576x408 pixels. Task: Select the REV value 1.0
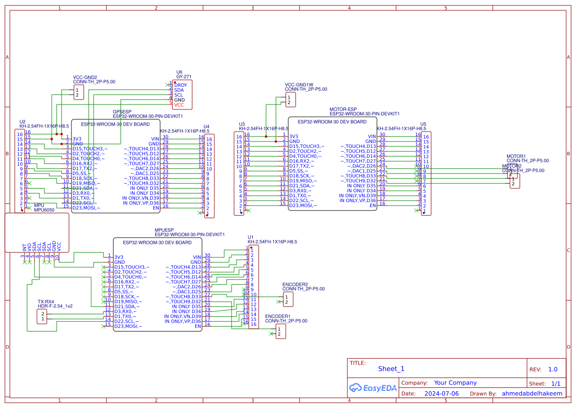pos(552,369)
